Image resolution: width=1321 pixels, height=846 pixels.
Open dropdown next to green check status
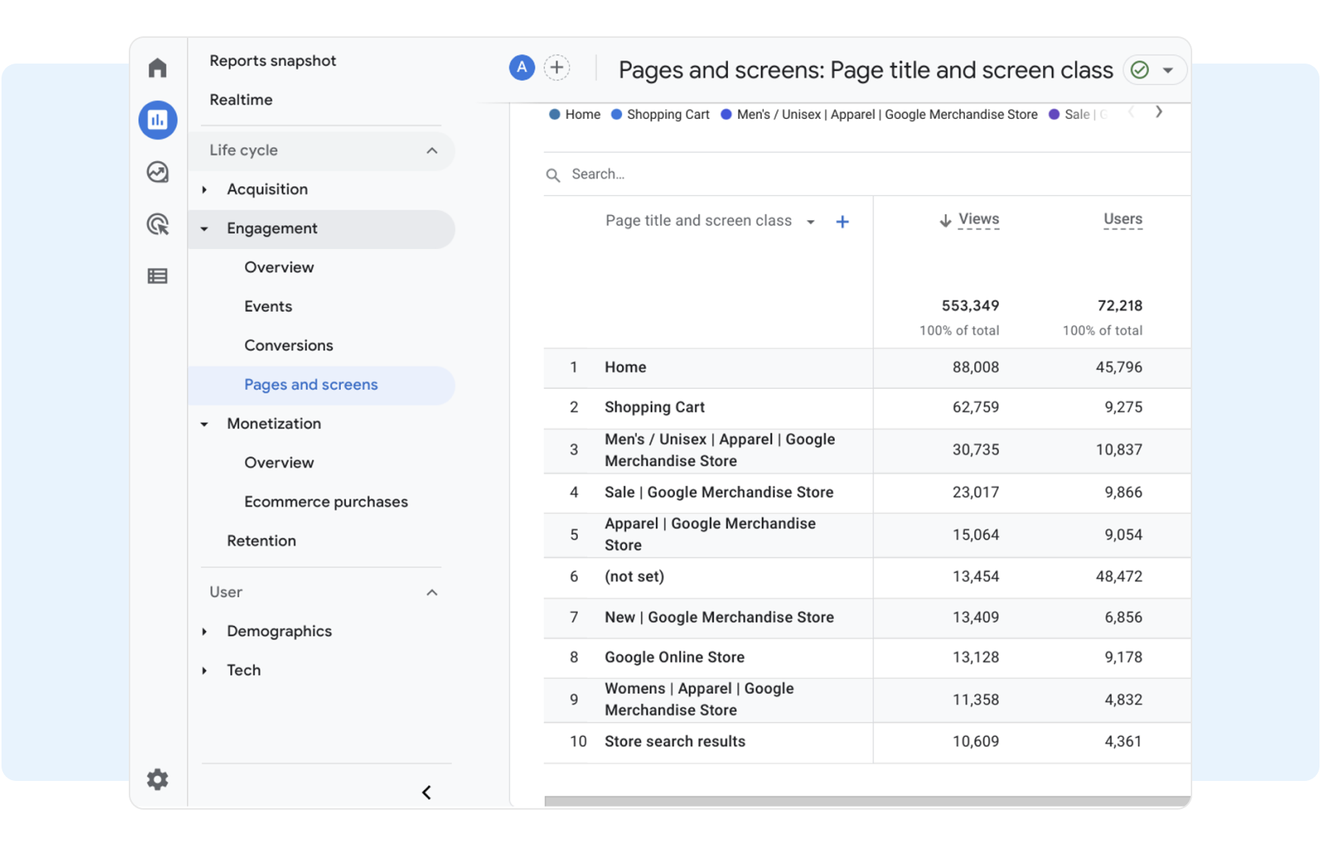[1168, 70]
